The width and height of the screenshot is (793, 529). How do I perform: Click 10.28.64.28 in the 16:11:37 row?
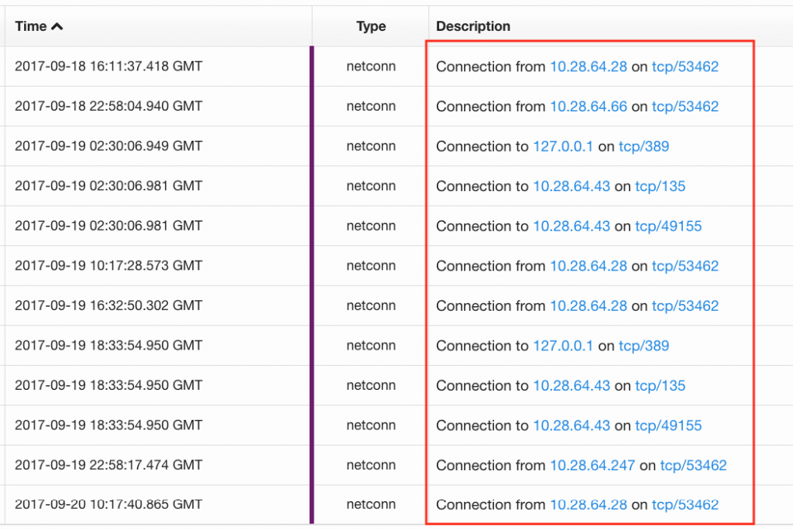tap(588, 67)
